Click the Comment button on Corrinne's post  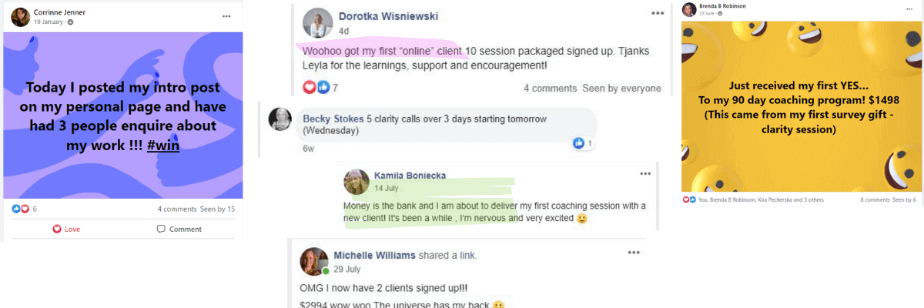pyautogui.click(x=179, y=229)
